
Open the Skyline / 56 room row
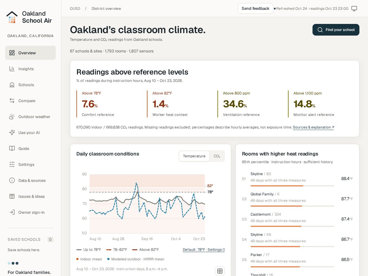297,240
